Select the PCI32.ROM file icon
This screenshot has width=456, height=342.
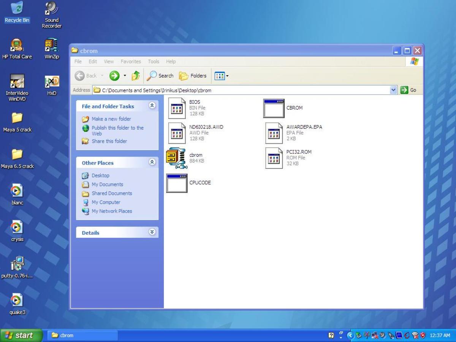274,158
